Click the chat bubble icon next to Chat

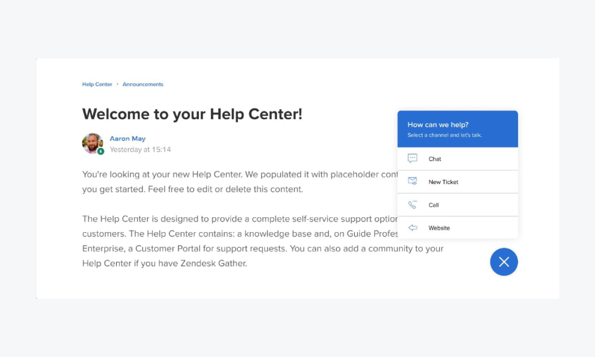tap(412, 158)
